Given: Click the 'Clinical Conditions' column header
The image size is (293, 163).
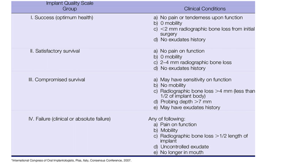Looking at the screenshot, I should (x=204, y=9).
